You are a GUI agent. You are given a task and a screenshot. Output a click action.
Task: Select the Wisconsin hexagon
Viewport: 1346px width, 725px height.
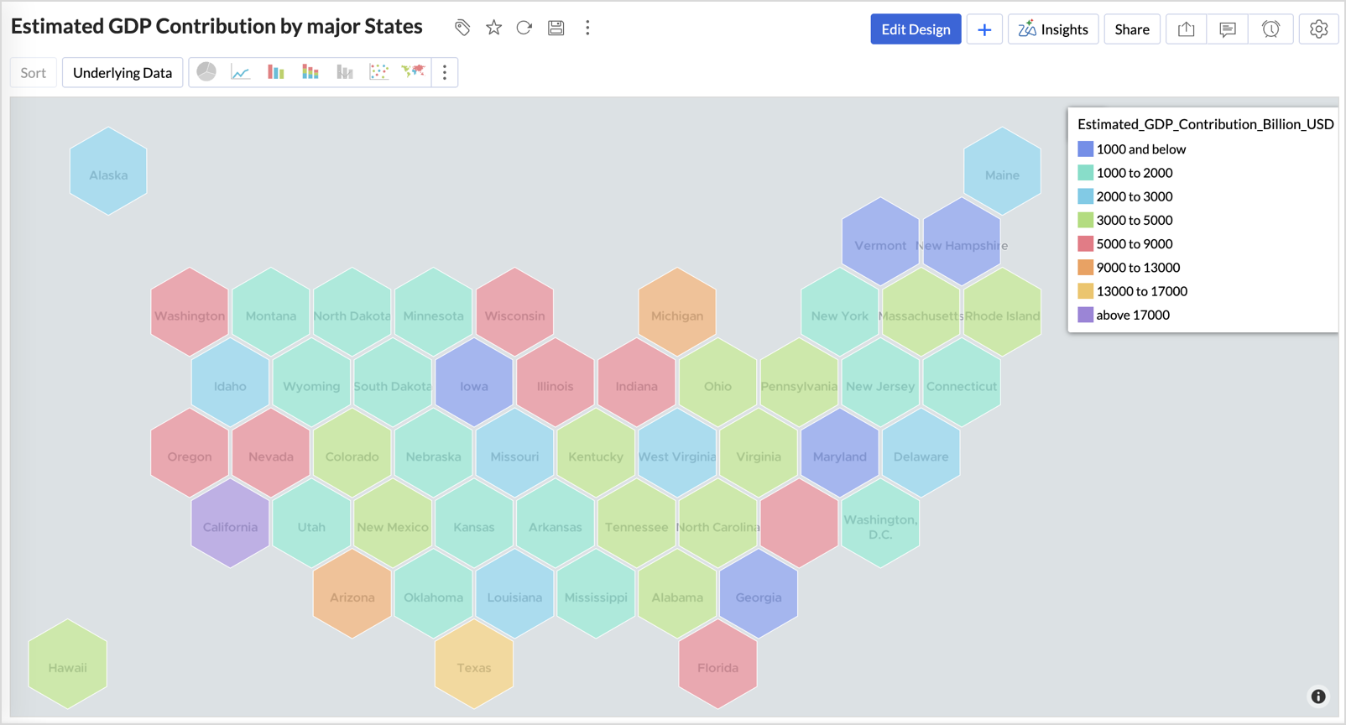514,312
